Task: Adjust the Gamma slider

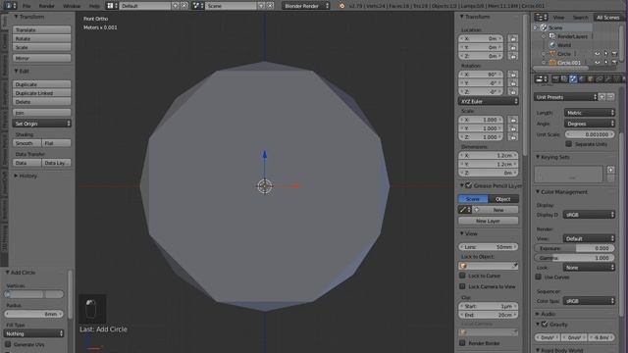Action: point(574,258)
